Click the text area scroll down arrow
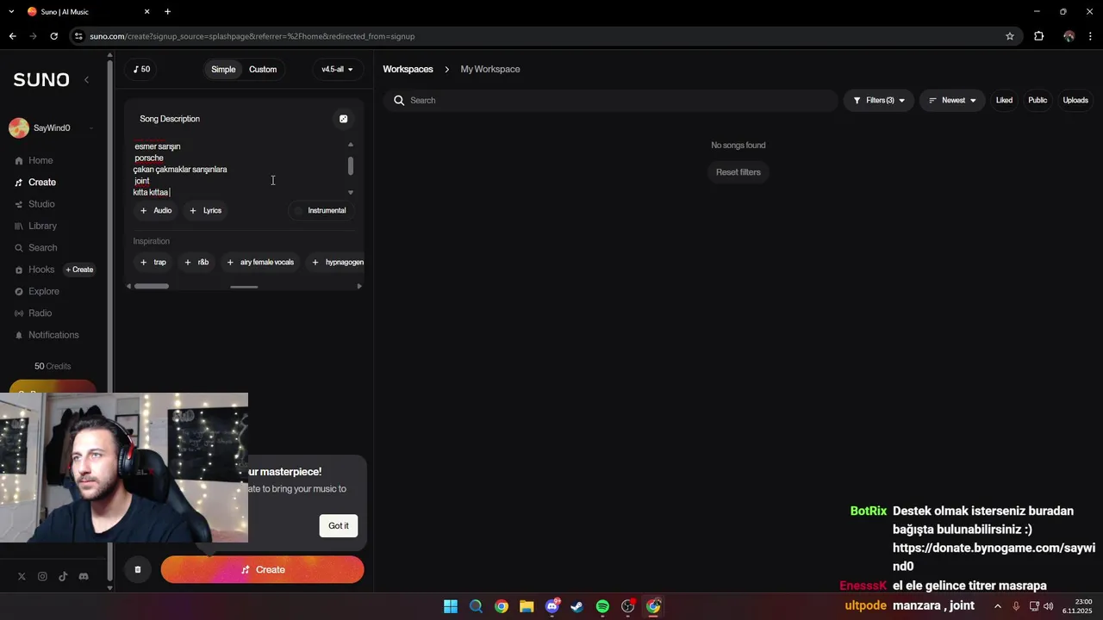 [351, 193]
